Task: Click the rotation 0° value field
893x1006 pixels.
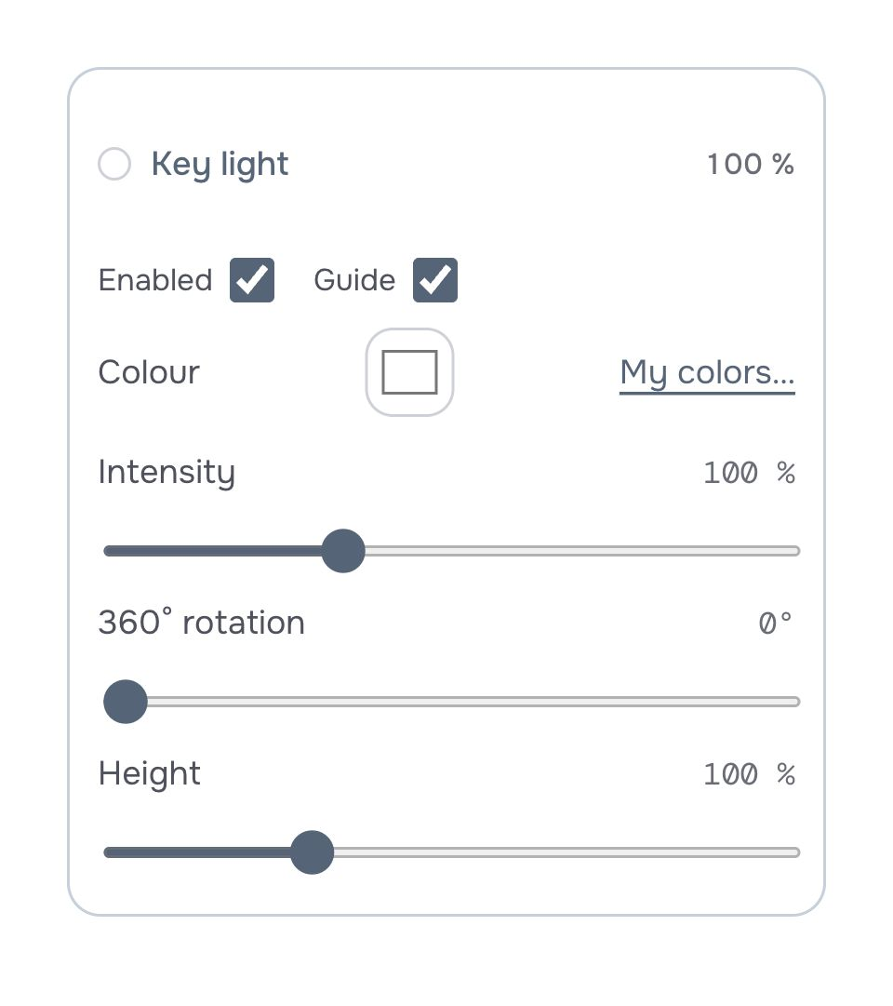Action: 775,623
